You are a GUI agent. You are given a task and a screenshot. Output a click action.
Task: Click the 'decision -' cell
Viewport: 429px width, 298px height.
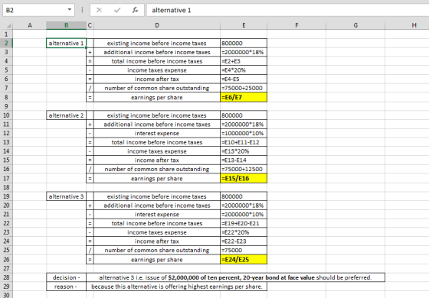pos(66,277)
